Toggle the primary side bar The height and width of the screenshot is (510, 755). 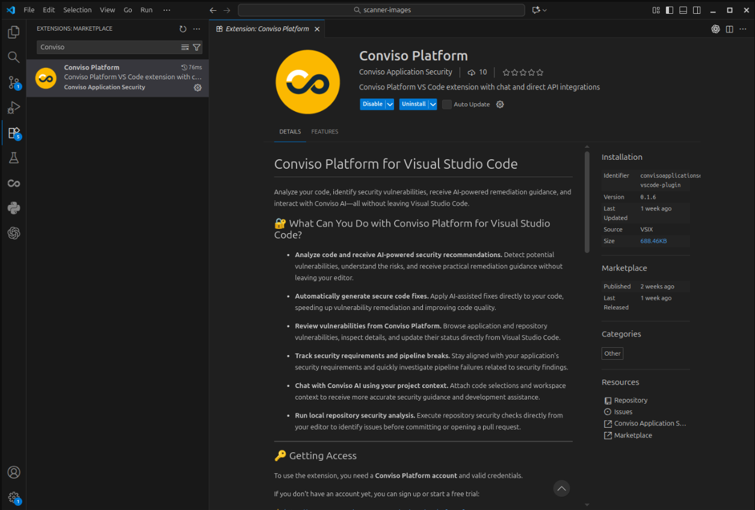pyautogui.click(x=670, y=10)
